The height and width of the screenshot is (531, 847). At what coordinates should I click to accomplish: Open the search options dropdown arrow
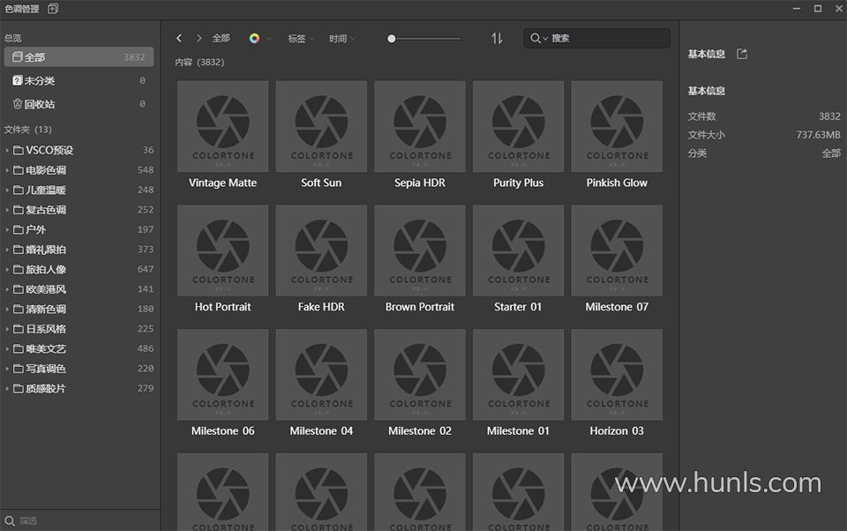(x=545, y=38)
